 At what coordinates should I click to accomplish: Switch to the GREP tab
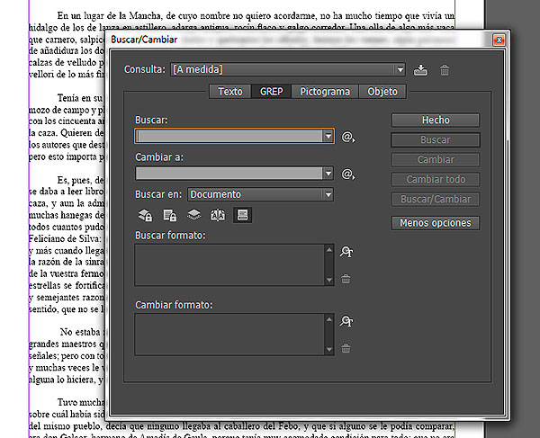point(272,92)
